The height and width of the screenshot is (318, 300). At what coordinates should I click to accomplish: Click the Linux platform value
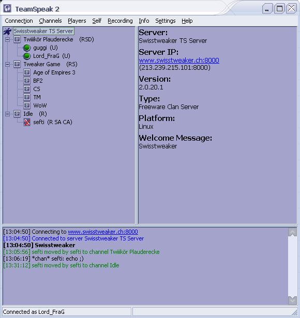point(146,127)
